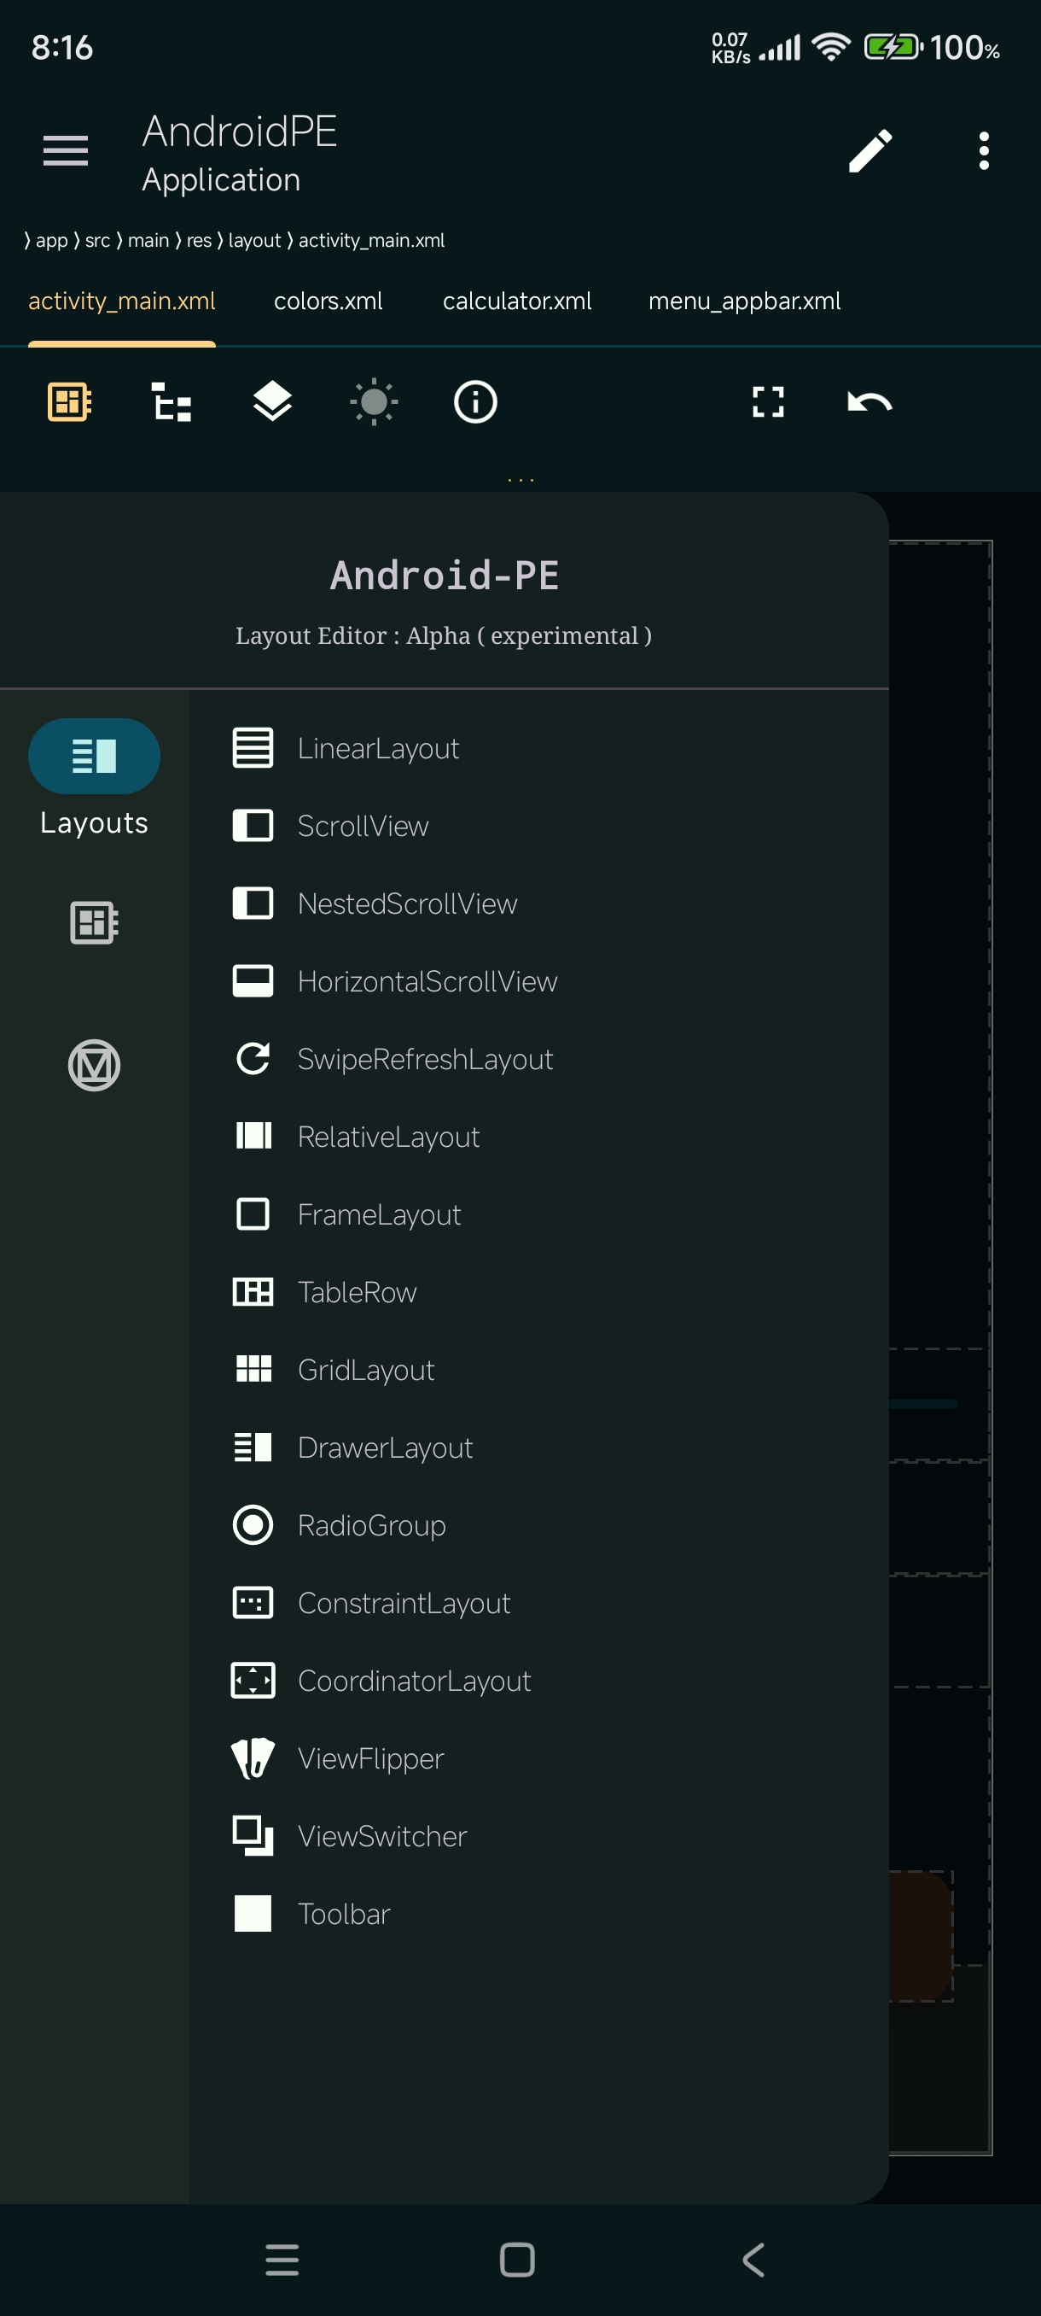Open the menu_appbar.xml tab

click(x=744, y=301)
